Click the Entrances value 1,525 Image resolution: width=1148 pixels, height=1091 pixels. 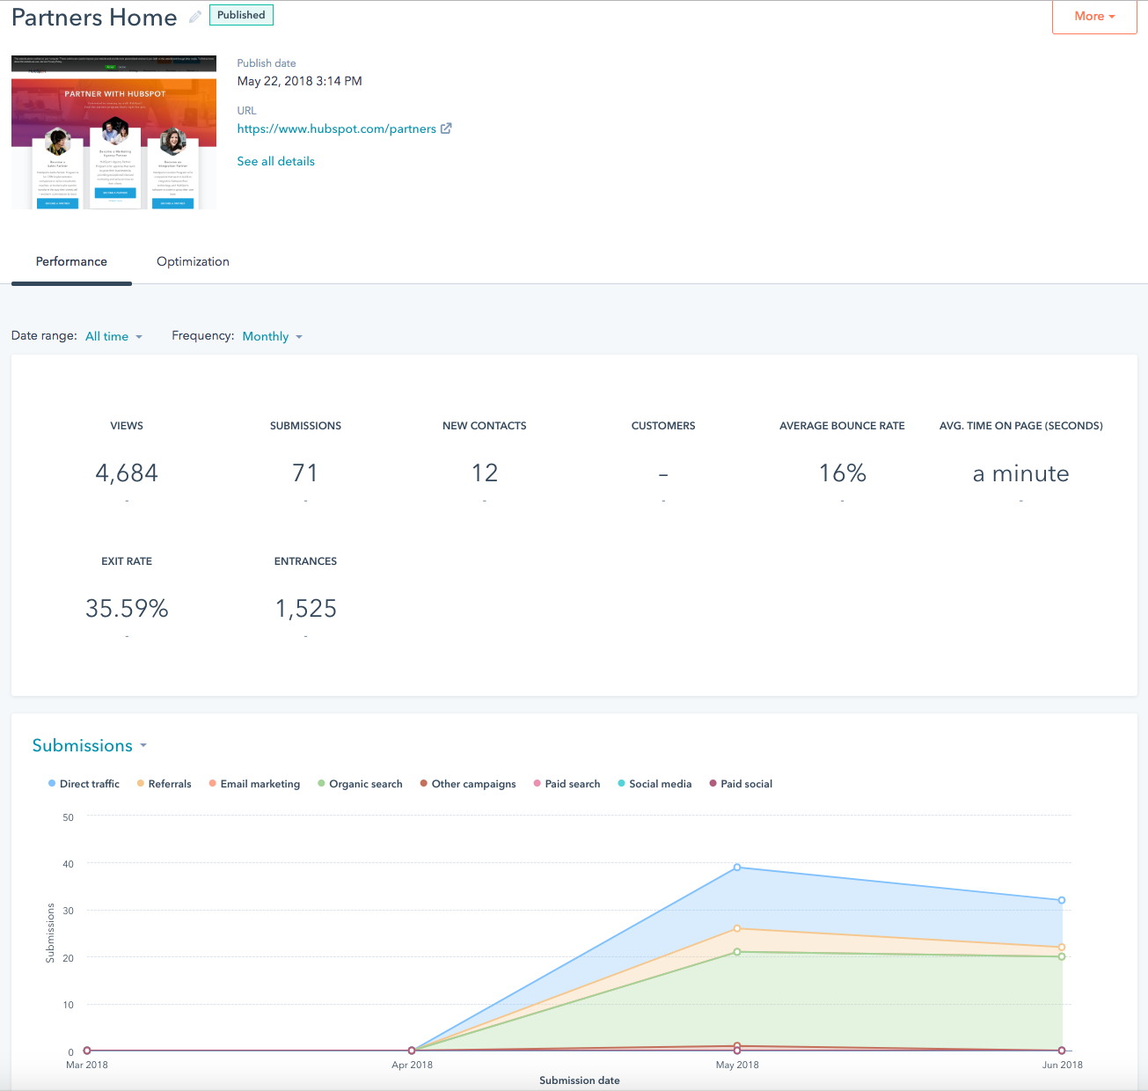pos(305,609)
